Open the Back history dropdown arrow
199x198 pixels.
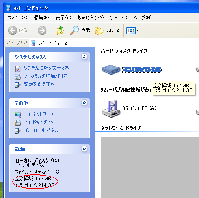[x=32, y=30]
